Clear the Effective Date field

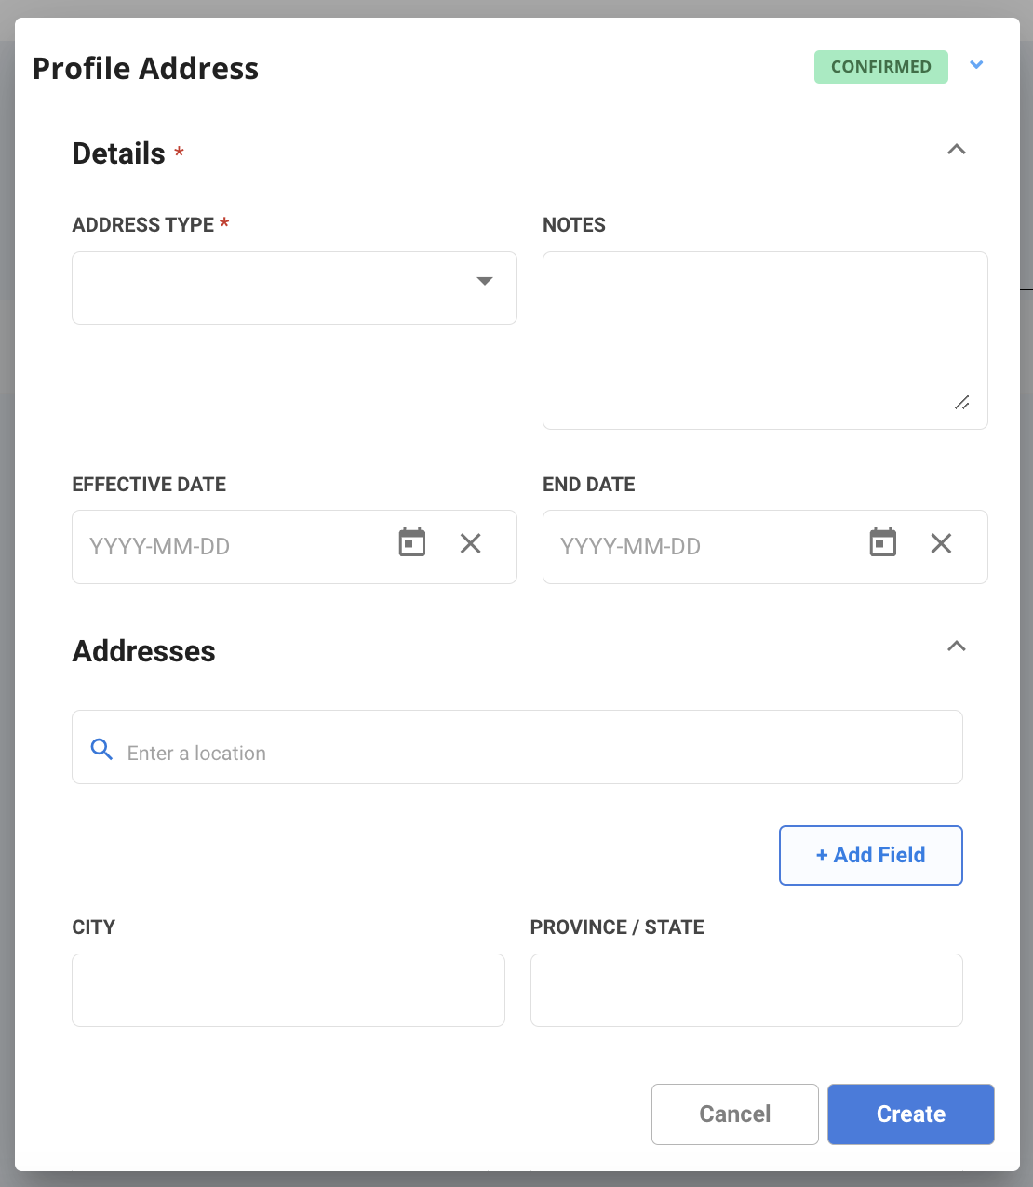(470, 544)
